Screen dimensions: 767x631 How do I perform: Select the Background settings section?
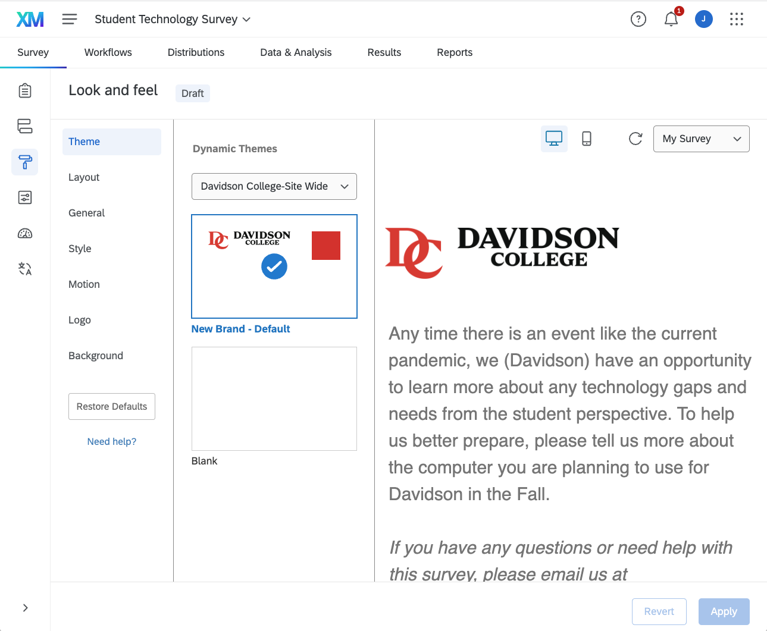pyautogui.click(x=112, y=356)
